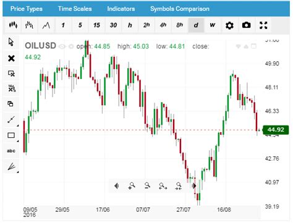Switch to line chart type
This screenshot has height=223, width=293.
[x=46, y=25]
